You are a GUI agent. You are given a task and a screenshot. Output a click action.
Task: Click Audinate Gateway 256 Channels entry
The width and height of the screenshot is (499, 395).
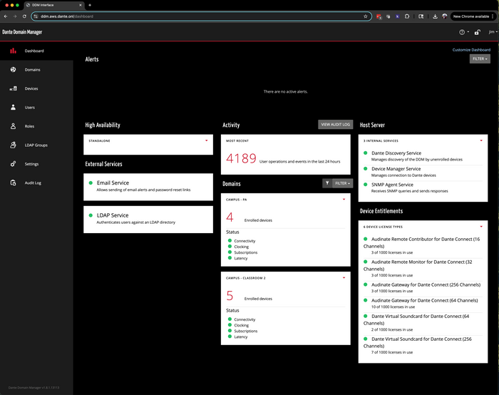pyautogui.click(x=423, y=288)
